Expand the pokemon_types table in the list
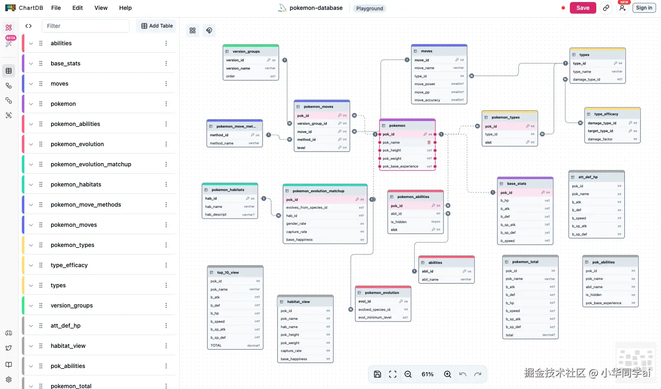 click(x=31, y=245)
